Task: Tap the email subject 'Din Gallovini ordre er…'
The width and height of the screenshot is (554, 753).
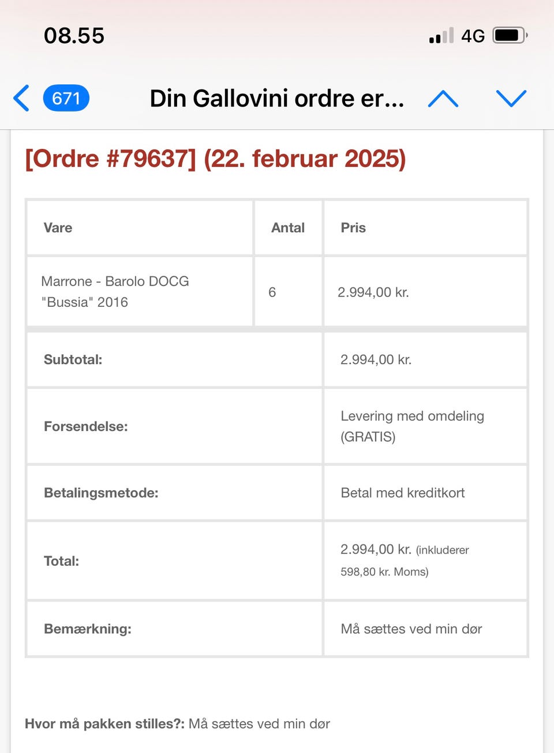Action: pyautogui.click(x=276, y=98)
